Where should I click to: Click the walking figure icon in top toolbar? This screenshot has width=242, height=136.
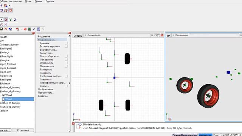pos(2,6)
